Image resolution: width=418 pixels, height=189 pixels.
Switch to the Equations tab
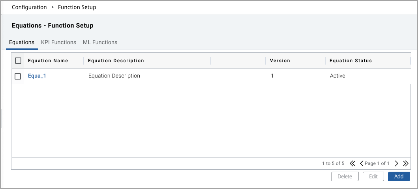click(x=22, y=42)
